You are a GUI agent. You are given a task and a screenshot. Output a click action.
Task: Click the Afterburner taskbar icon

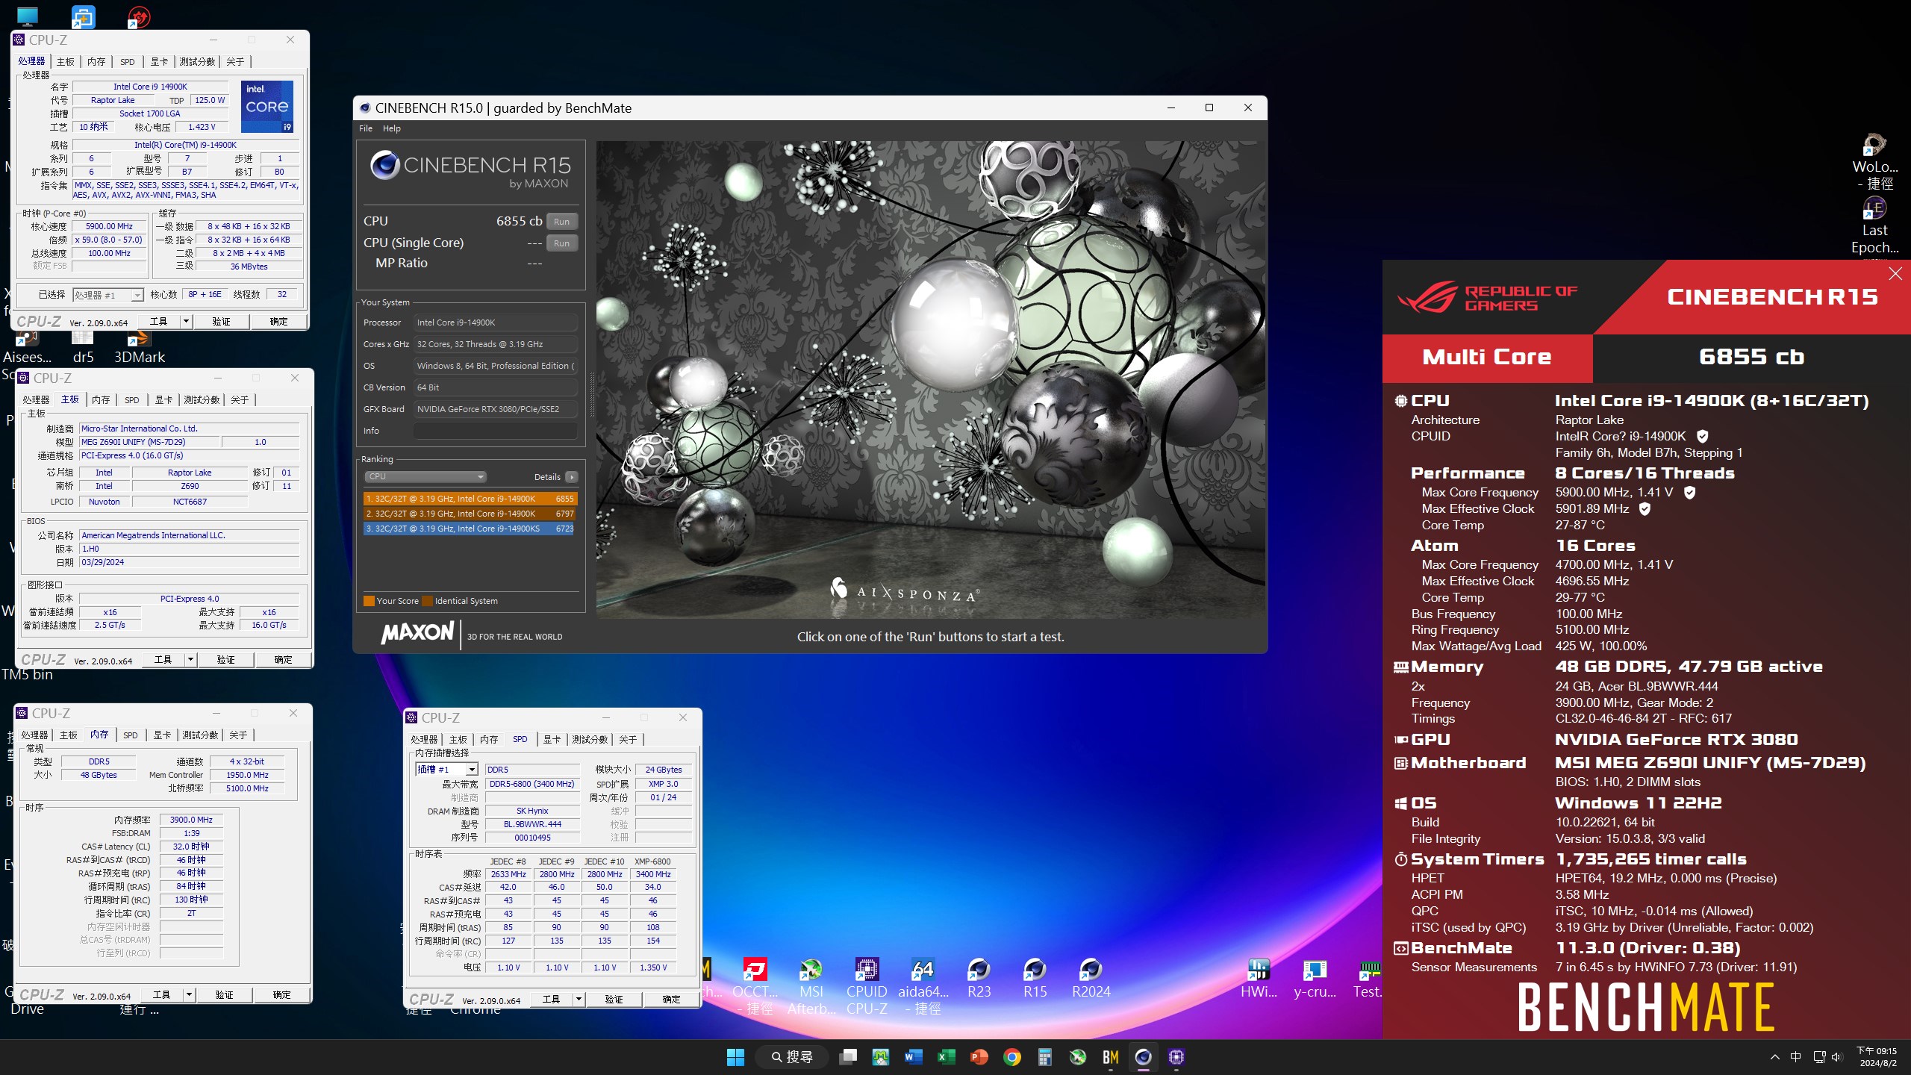(1077, 1056)
